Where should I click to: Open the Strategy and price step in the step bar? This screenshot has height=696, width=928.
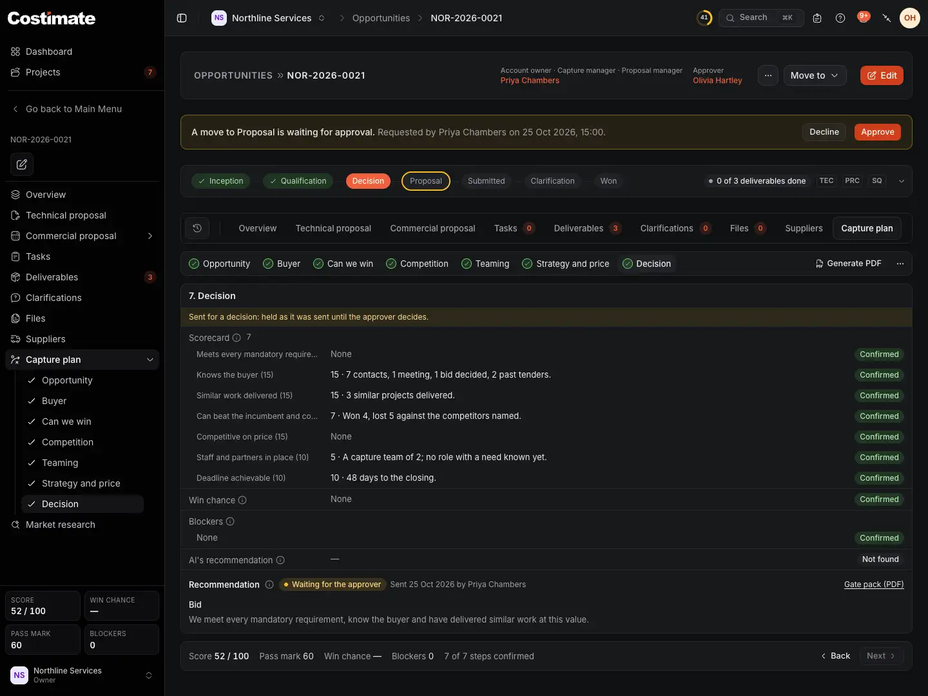[566, 264]
